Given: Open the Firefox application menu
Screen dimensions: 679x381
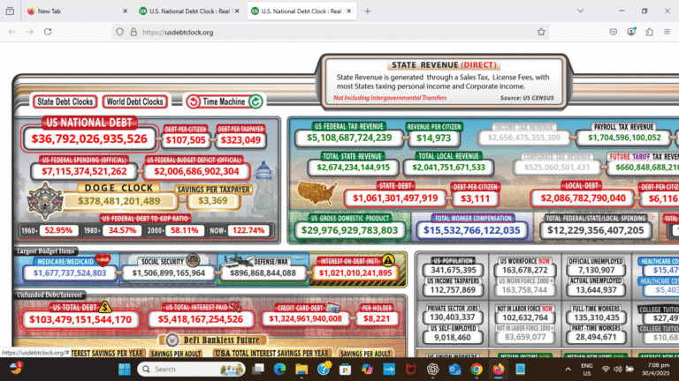Looking at the screenshot, I should tap(667, 32).
